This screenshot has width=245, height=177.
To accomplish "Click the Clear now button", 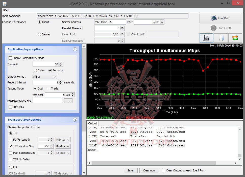I will tap(149, 170).
